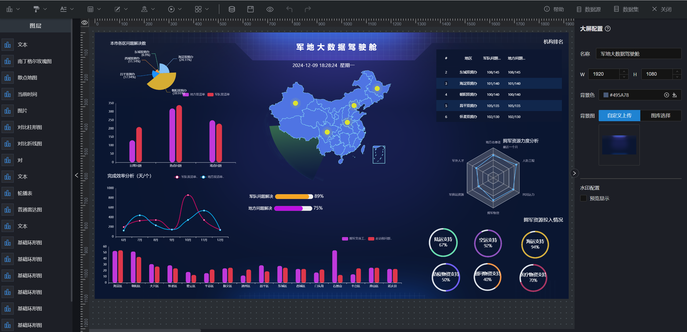This screenshot has height=332, width=687.
Task: Click the 关闭 button
Action: tap(662, 9)
